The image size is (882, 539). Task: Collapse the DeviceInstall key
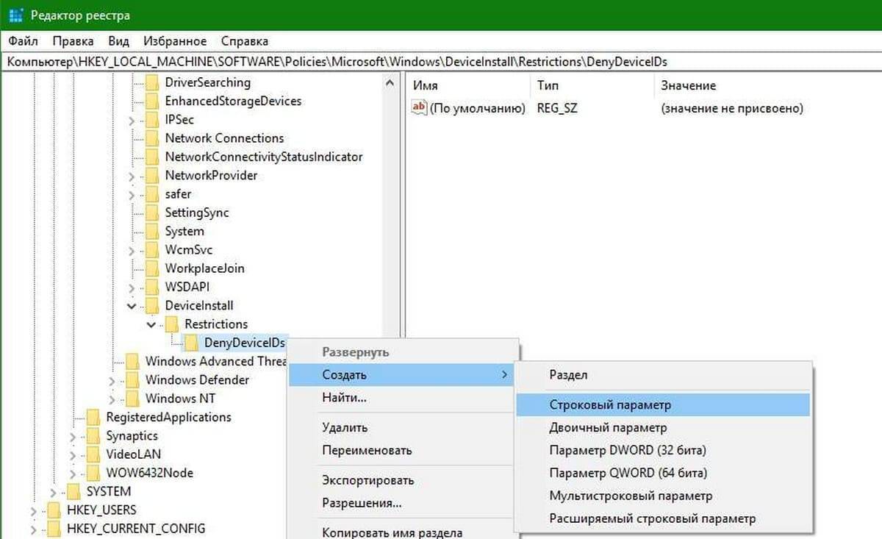pos(132,306)
